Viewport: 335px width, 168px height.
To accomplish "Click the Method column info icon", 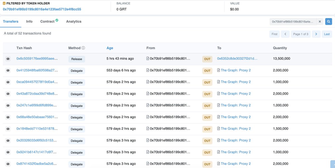I will 83,48.
